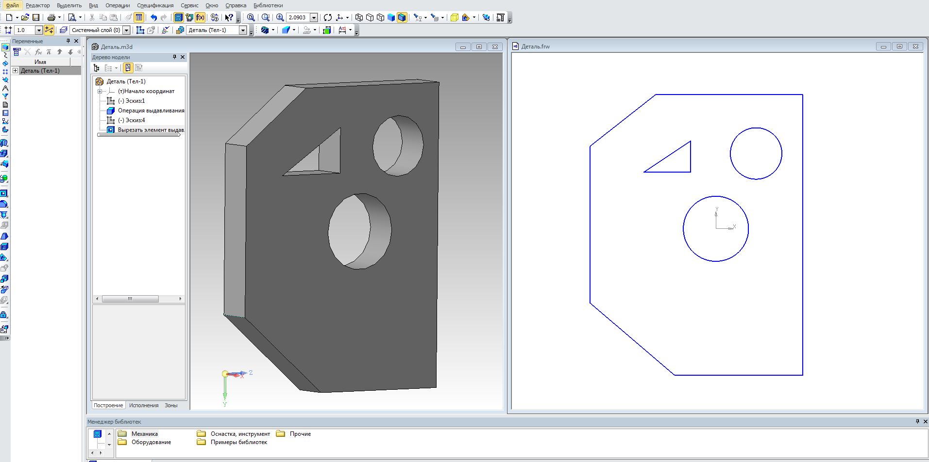Open the view orientation dropdown arrow
The height and width of the screenshot is (462, 929).
click(347, 17)
